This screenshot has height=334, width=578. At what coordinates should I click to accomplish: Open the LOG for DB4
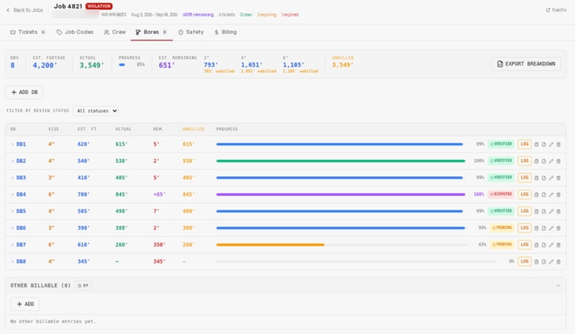point(524,194)
